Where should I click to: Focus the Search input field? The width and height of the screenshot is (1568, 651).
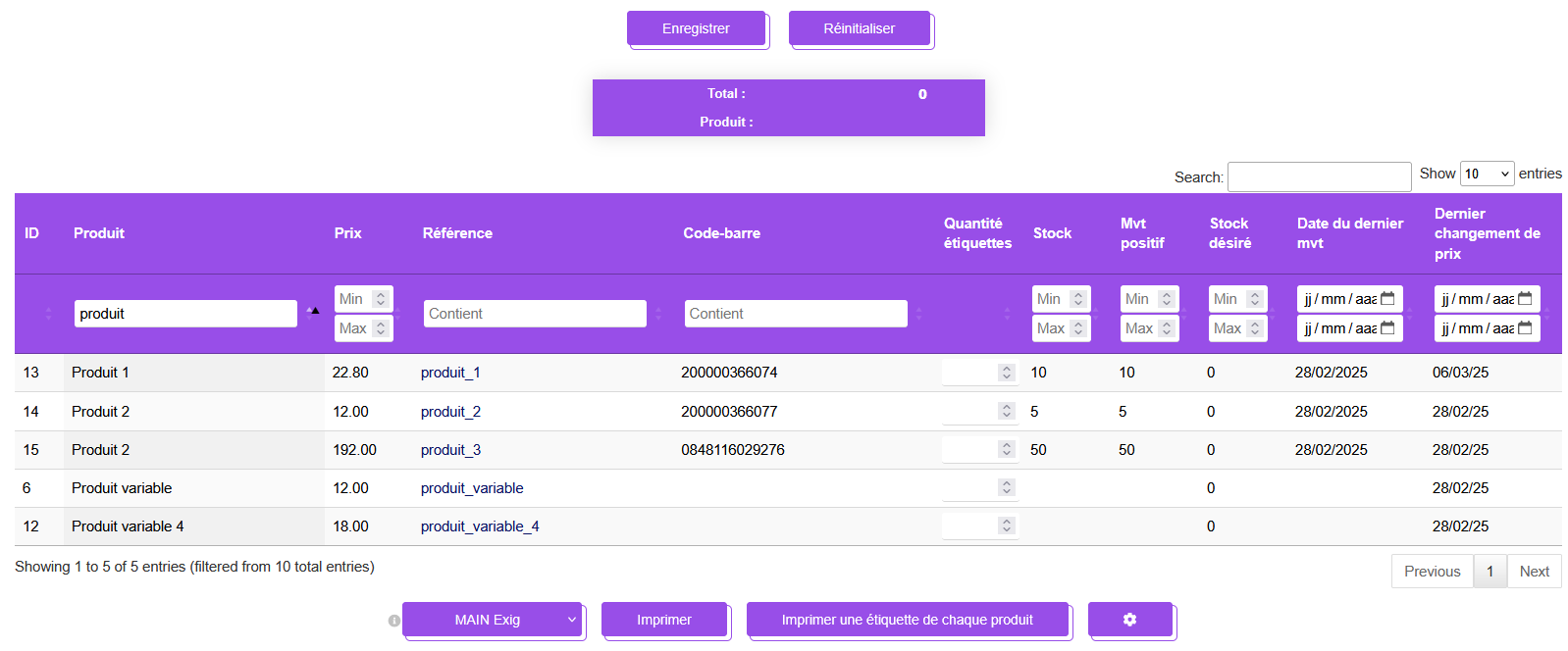(x=1319, y=176)
